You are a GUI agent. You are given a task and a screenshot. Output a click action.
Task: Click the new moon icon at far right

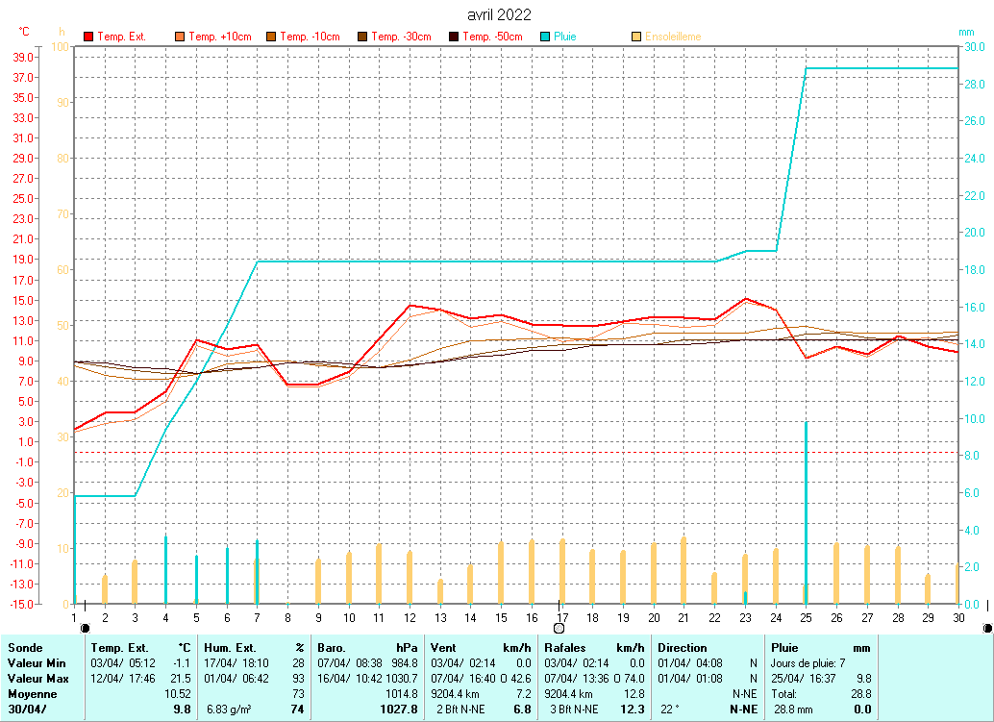pos(987,629)
